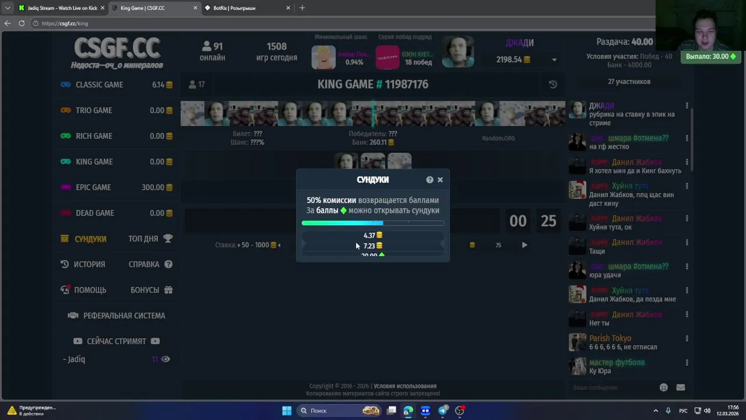Click the bet amount field showing 75
Image resolution: width=746 pixels, height=420 pixels.
[498, 245]
